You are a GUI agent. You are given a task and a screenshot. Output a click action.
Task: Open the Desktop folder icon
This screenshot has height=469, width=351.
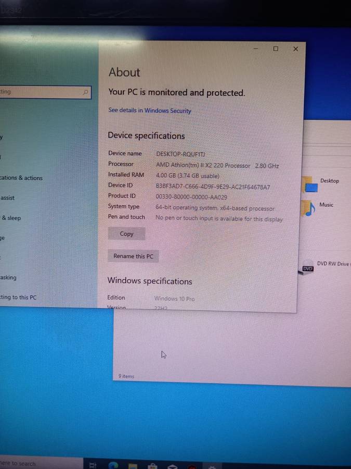click(310, 184)
